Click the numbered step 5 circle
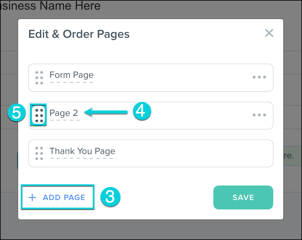 point(17,113)
